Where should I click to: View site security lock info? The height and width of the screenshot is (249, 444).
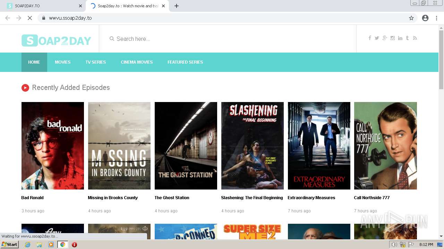pos(43,18)
